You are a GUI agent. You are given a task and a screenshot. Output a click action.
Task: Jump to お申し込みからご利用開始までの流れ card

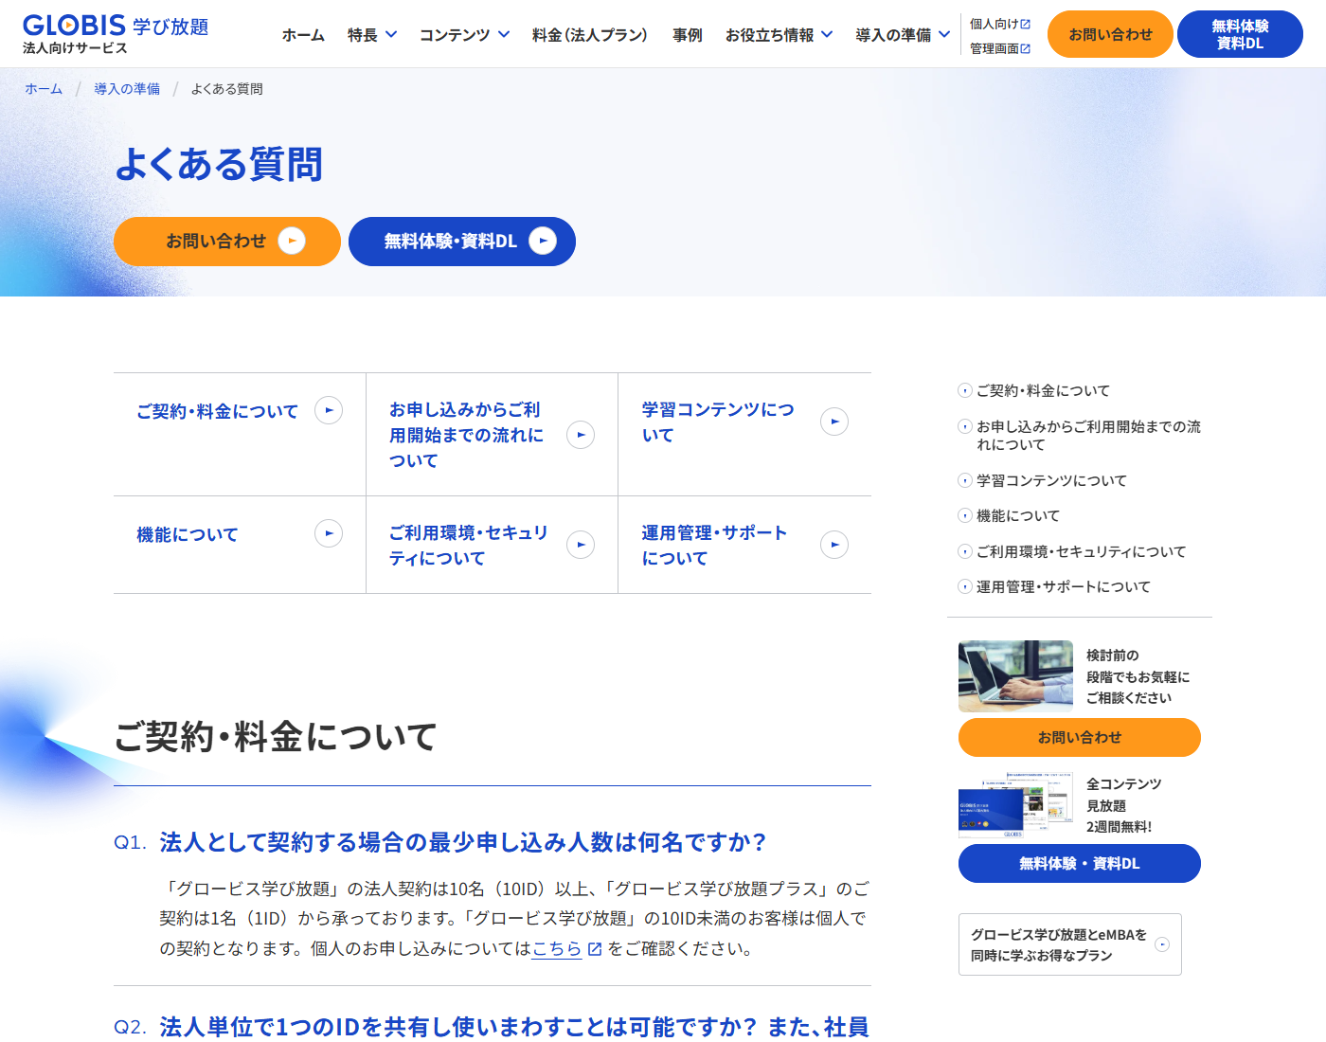pyautogui.click(x=492, y=434)
